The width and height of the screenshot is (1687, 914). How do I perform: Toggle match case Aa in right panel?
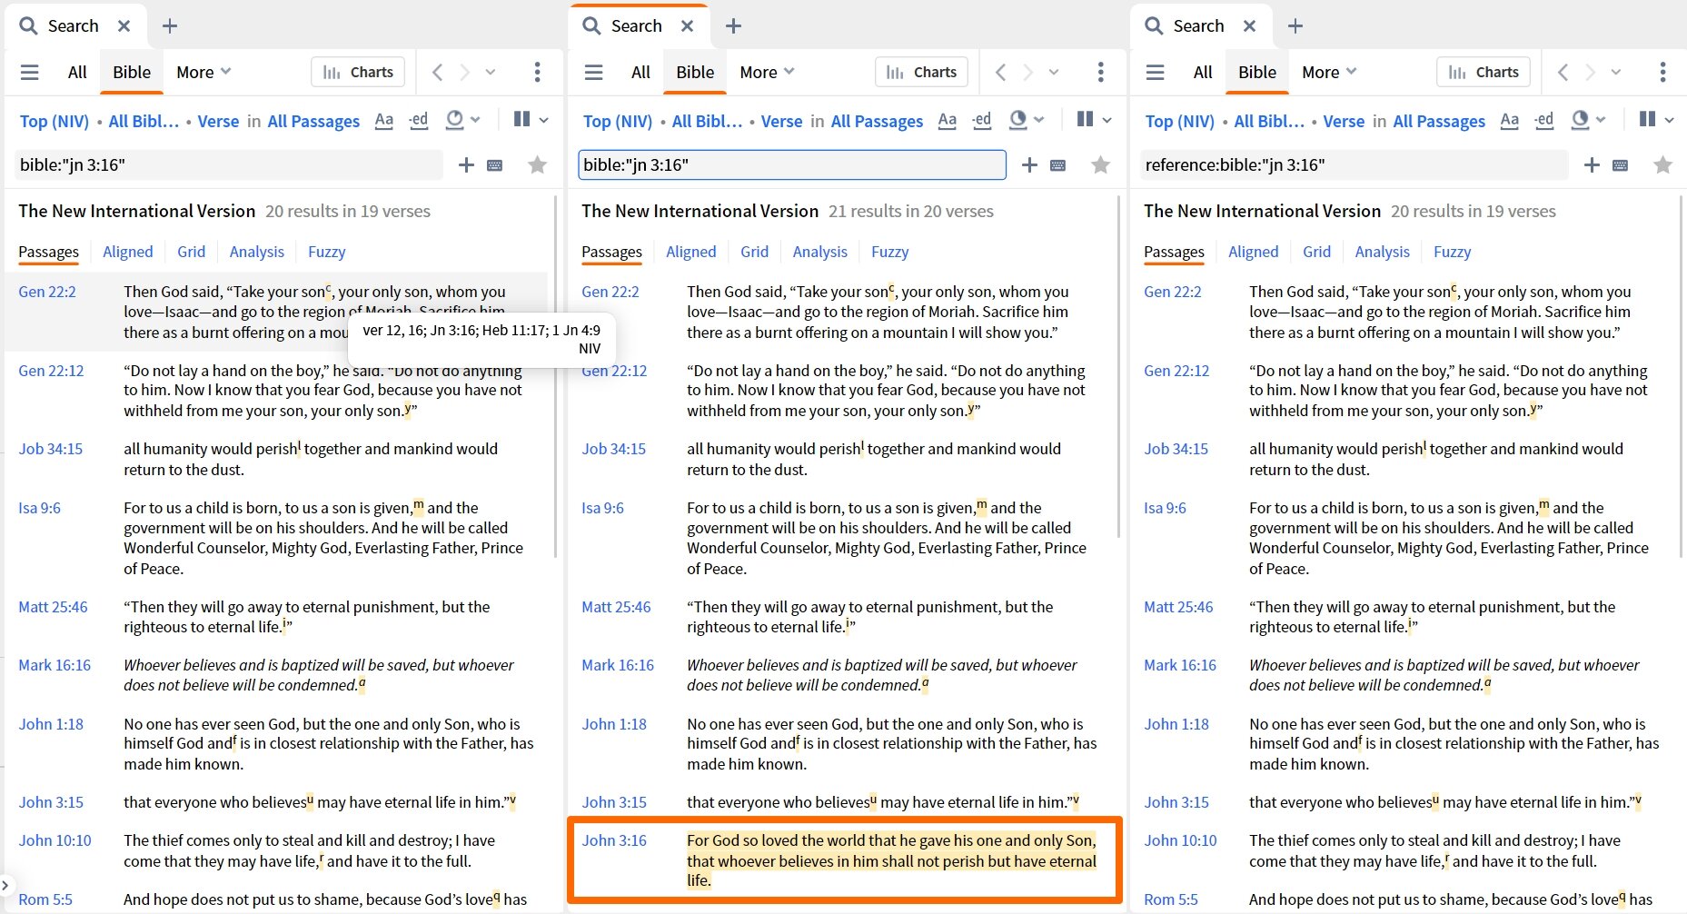[1510, 120]
